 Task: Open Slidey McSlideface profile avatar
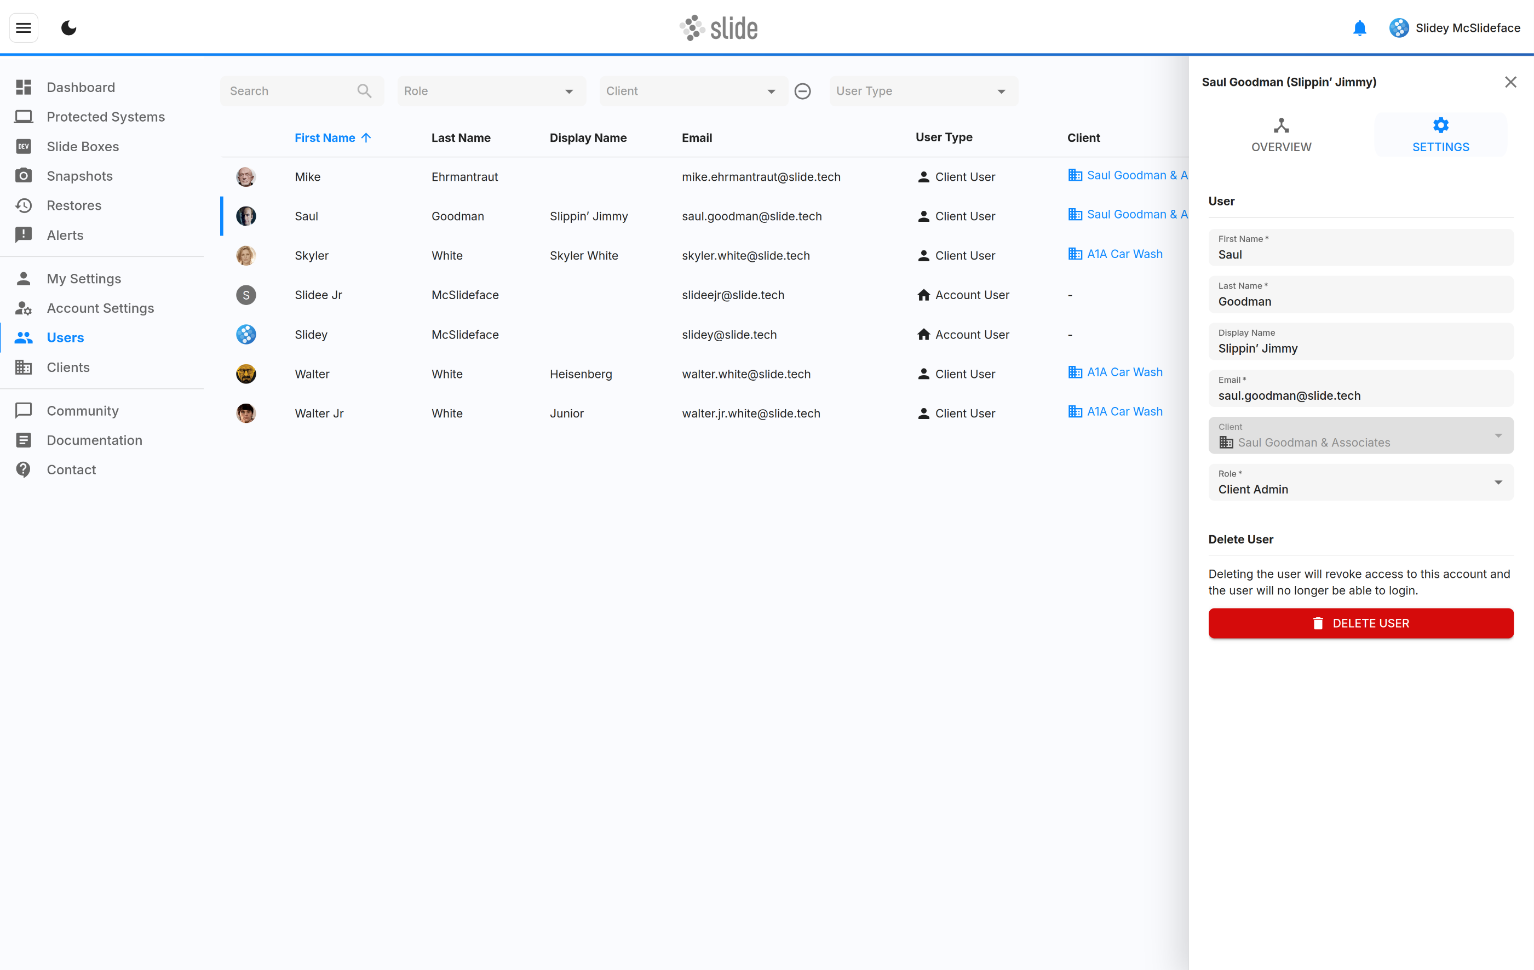click(1399, 28)
